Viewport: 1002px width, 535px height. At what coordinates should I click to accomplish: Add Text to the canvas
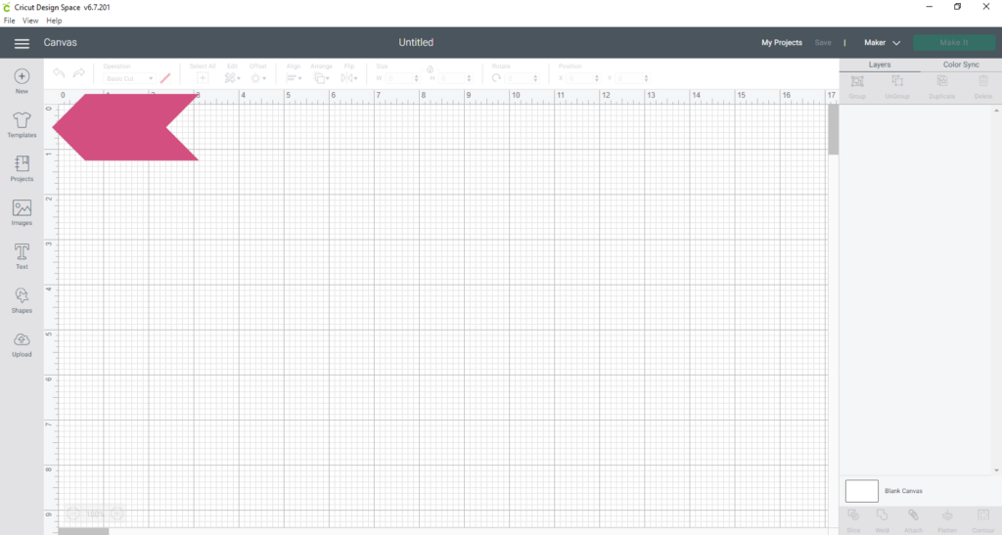click(22, 256)
